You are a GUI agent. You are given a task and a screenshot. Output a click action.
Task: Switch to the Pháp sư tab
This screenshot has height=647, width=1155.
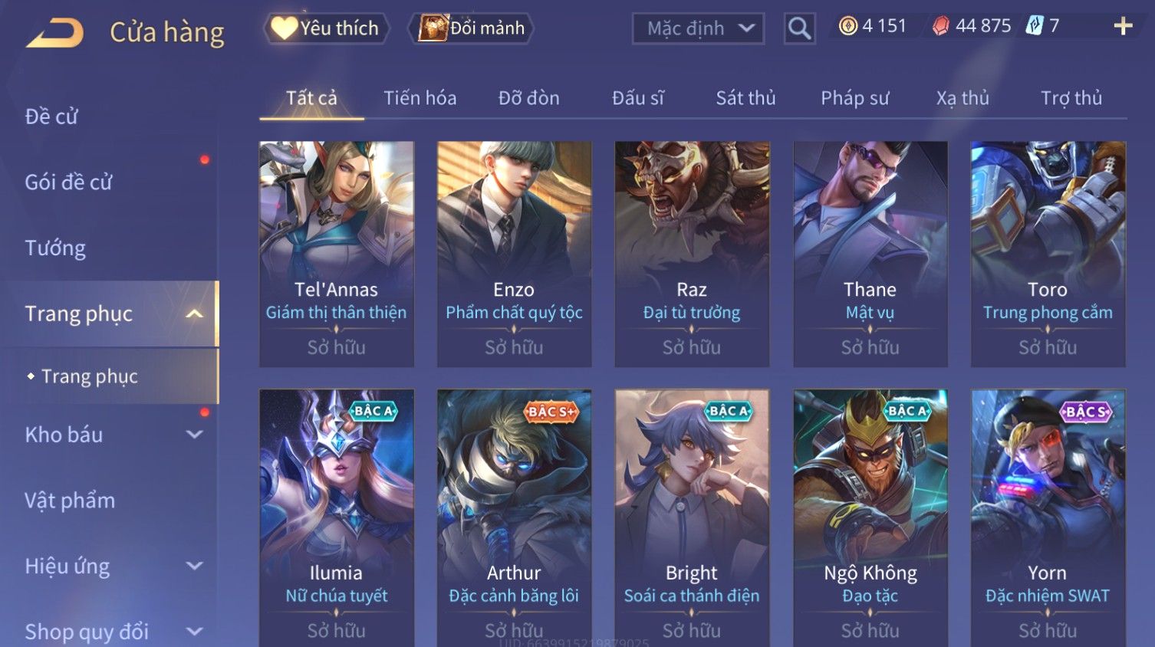[x=854, y=98]
